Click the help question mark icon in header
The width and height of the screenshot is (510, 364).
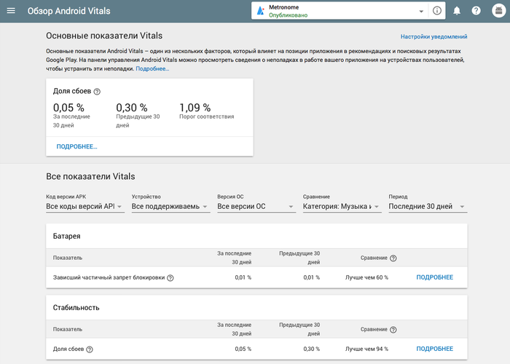(x=476, y=11)
